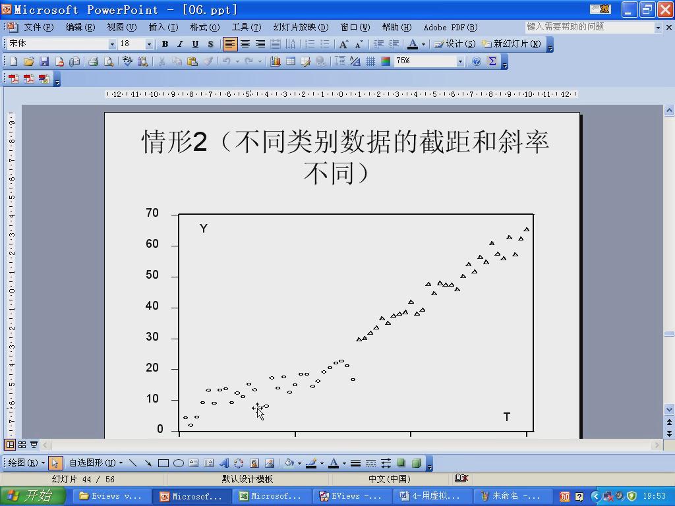Click the Print Preview icon
Viewport: 675px width, 506px height.
pyautogui.click(x=109, y=61)
